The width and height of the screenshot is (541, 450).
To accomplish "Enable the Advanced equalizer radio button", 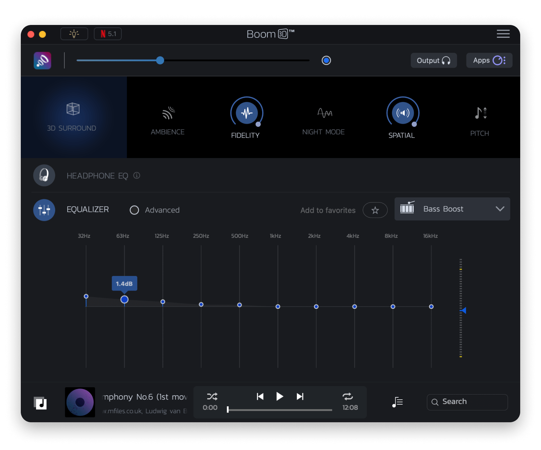I will tap(134, 210).
